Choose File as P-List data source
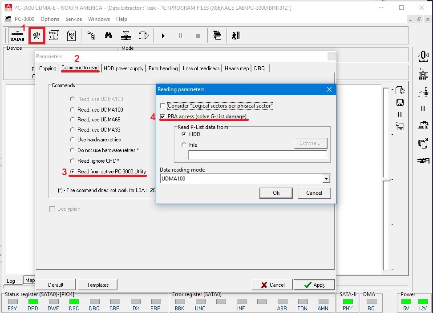433x313 pixels. tap(184, 144)
